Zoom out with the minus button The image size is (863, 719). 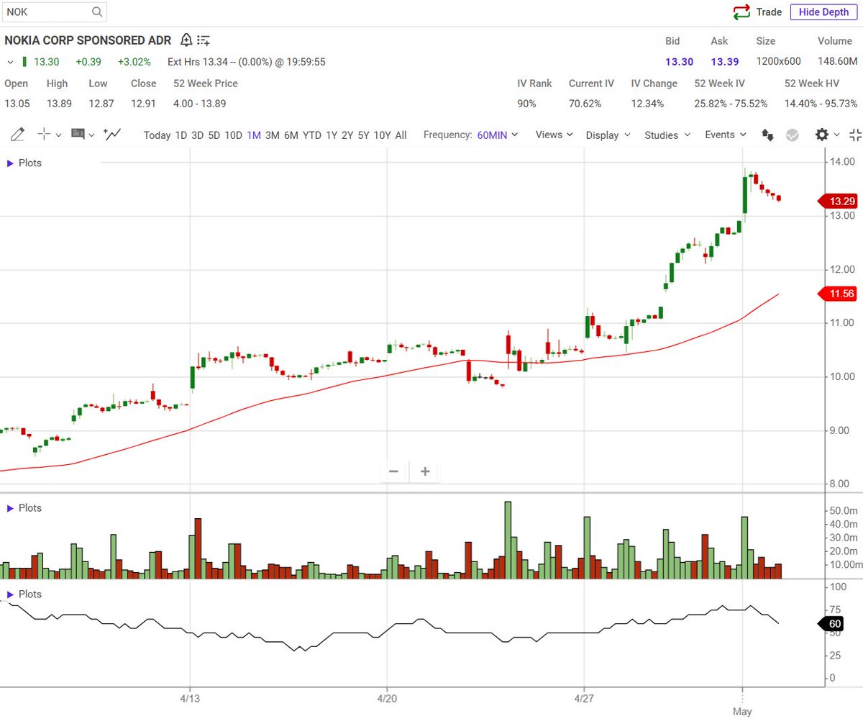393,471
